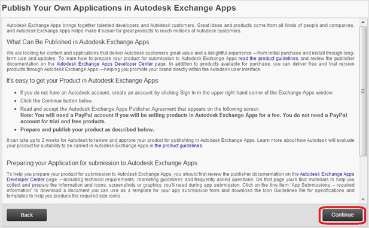Click the scrollbar up arrow

pyautogui.click(x=363, y=22)
